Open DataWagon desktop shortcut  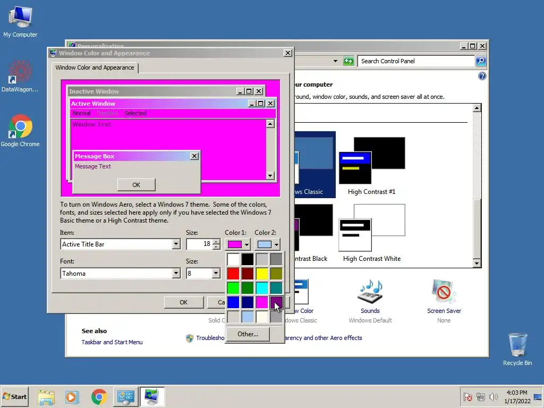pos(20,76)
